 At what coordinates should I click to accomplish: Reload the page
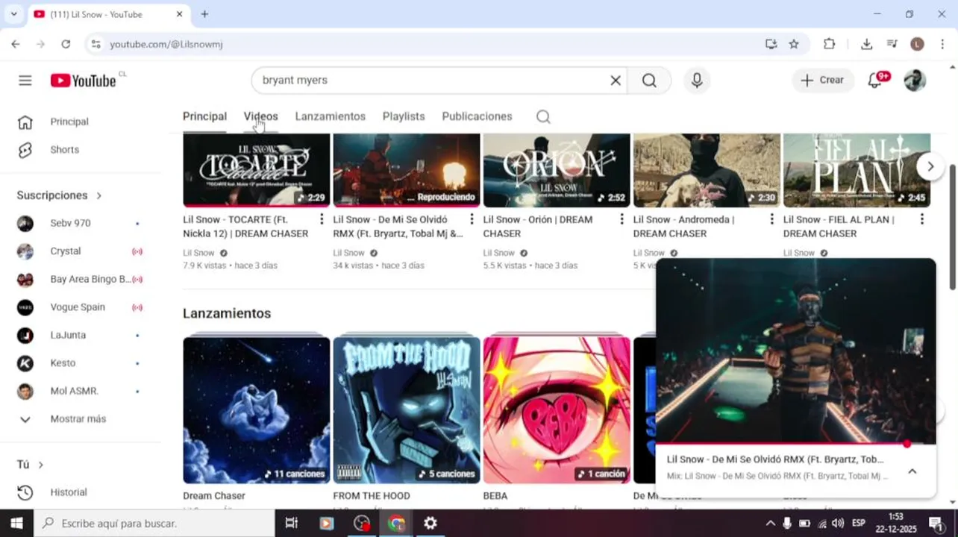pyautogui.click(x=66, y=44)
